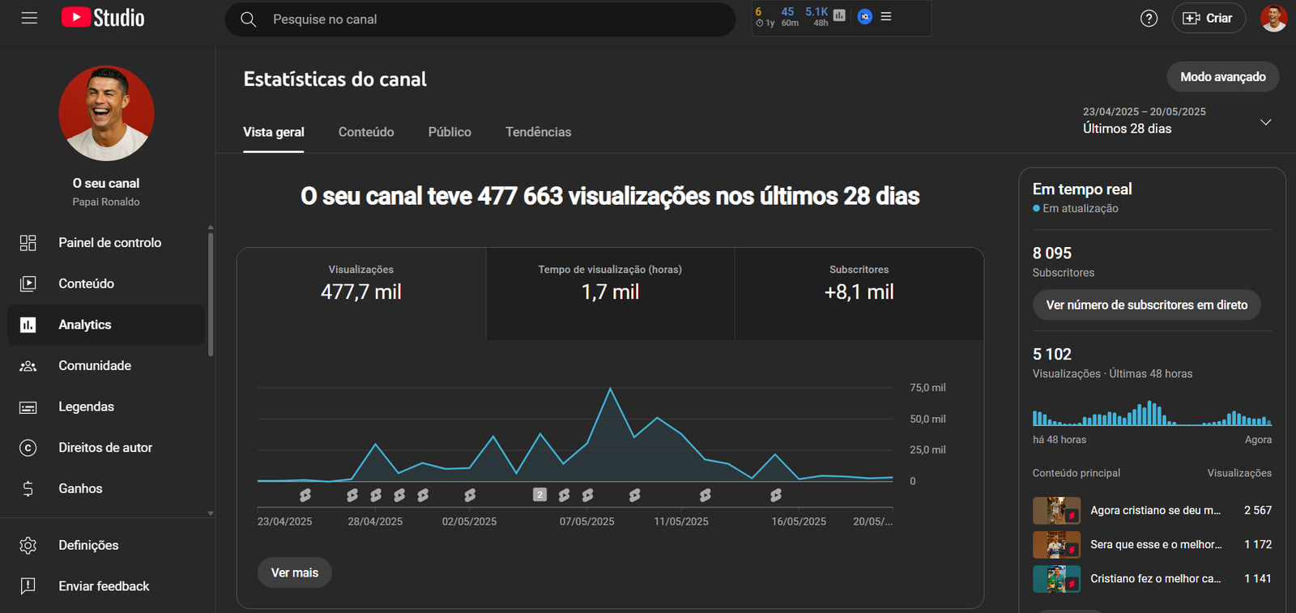The width and height of the screenshot is (1296, 613).
Task: Click the Shorts marker nearest 16/05/2025 label
Action: (x=776, y=495)
